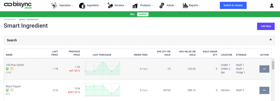
Task: Click the Black Pepper purchase chart
Action: (x=102, y=90)
